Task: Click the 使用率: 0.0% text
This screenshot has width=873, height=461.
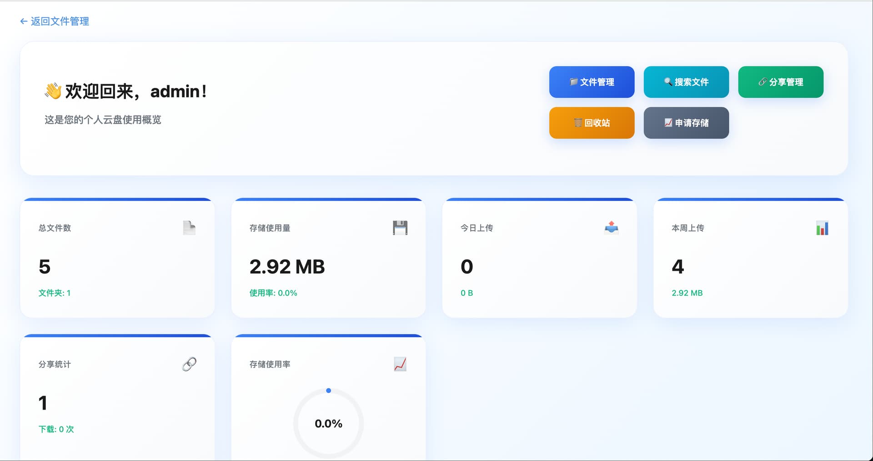Action: pyautogui.click(x=273, y=293)
